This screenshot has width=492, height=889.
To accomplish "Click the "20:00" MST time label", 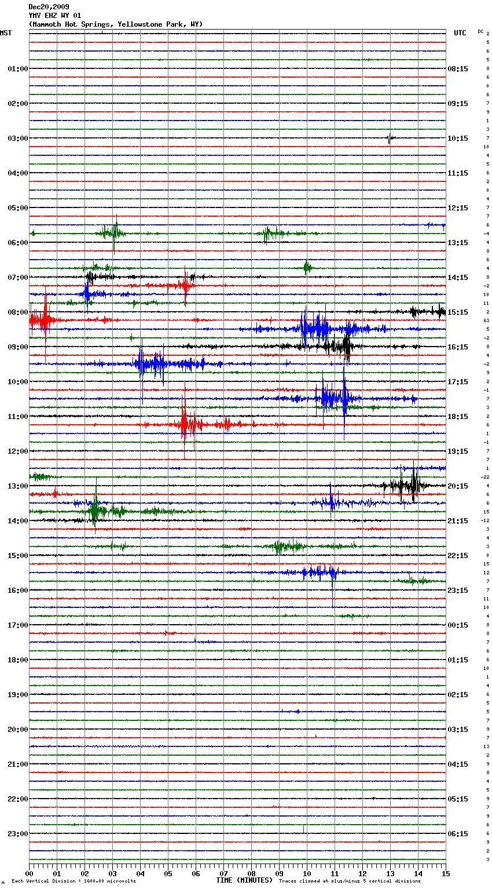I will tap(18, 730).
